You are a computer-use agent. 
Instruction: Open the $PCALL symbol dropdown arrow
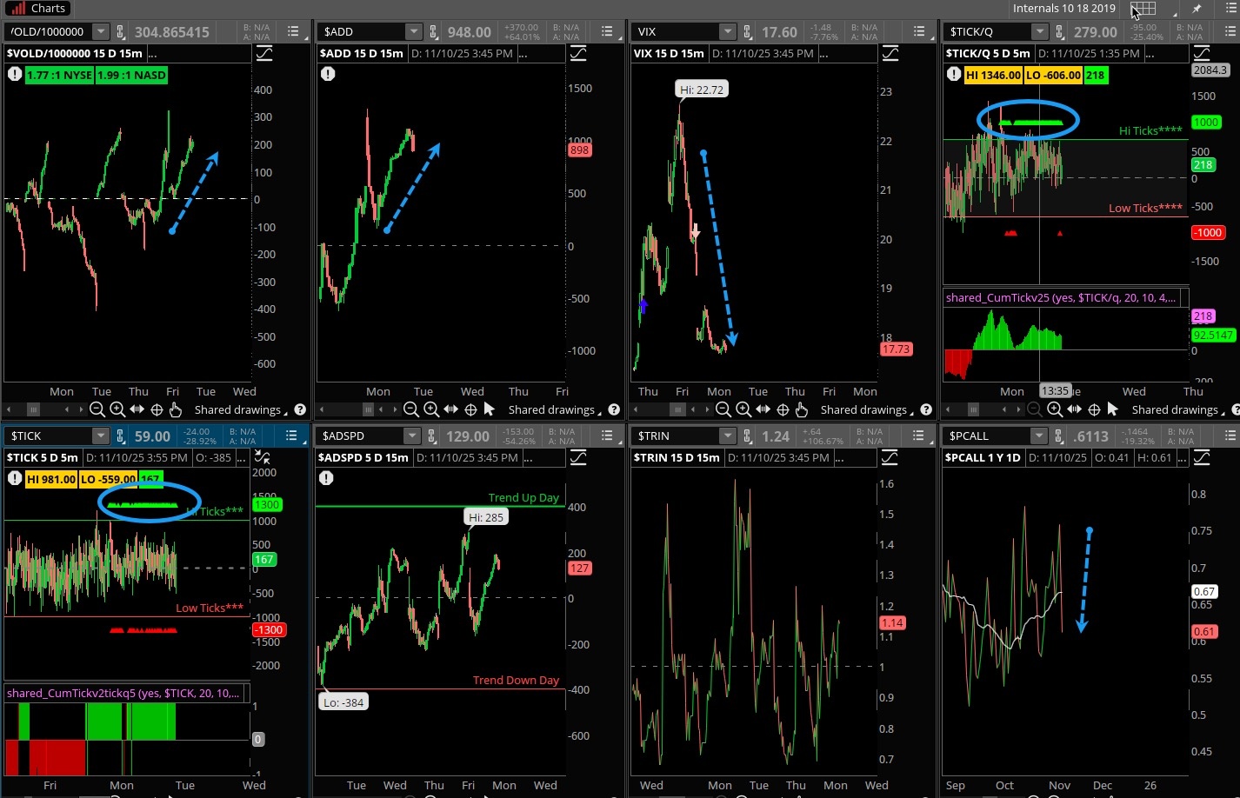[x=1038, y=436]
